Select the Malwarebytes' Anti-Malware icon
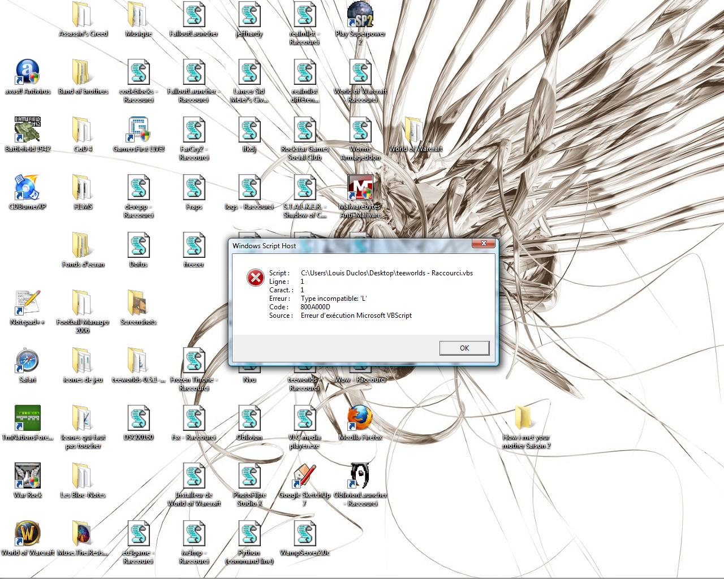The height and width of the screenshot is (579, 724). click(x=360, y=188)
